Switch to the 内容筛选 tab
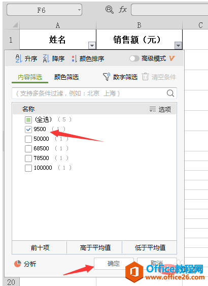Screen dimensions: 208x286 [x=30, y=77]
